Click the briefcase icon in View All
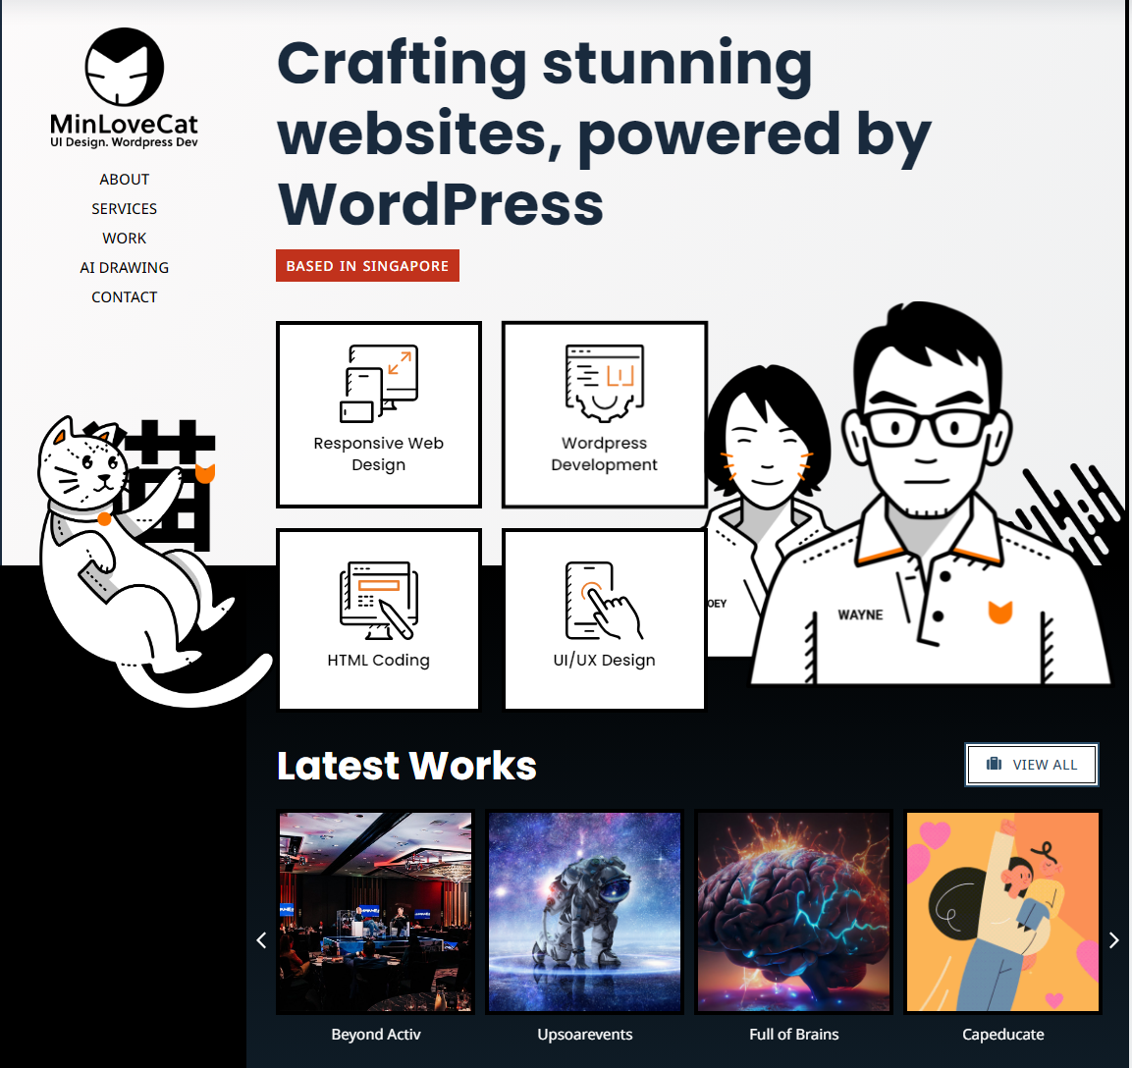This screenshot has height=1068, width=1132. coord(994,764)
